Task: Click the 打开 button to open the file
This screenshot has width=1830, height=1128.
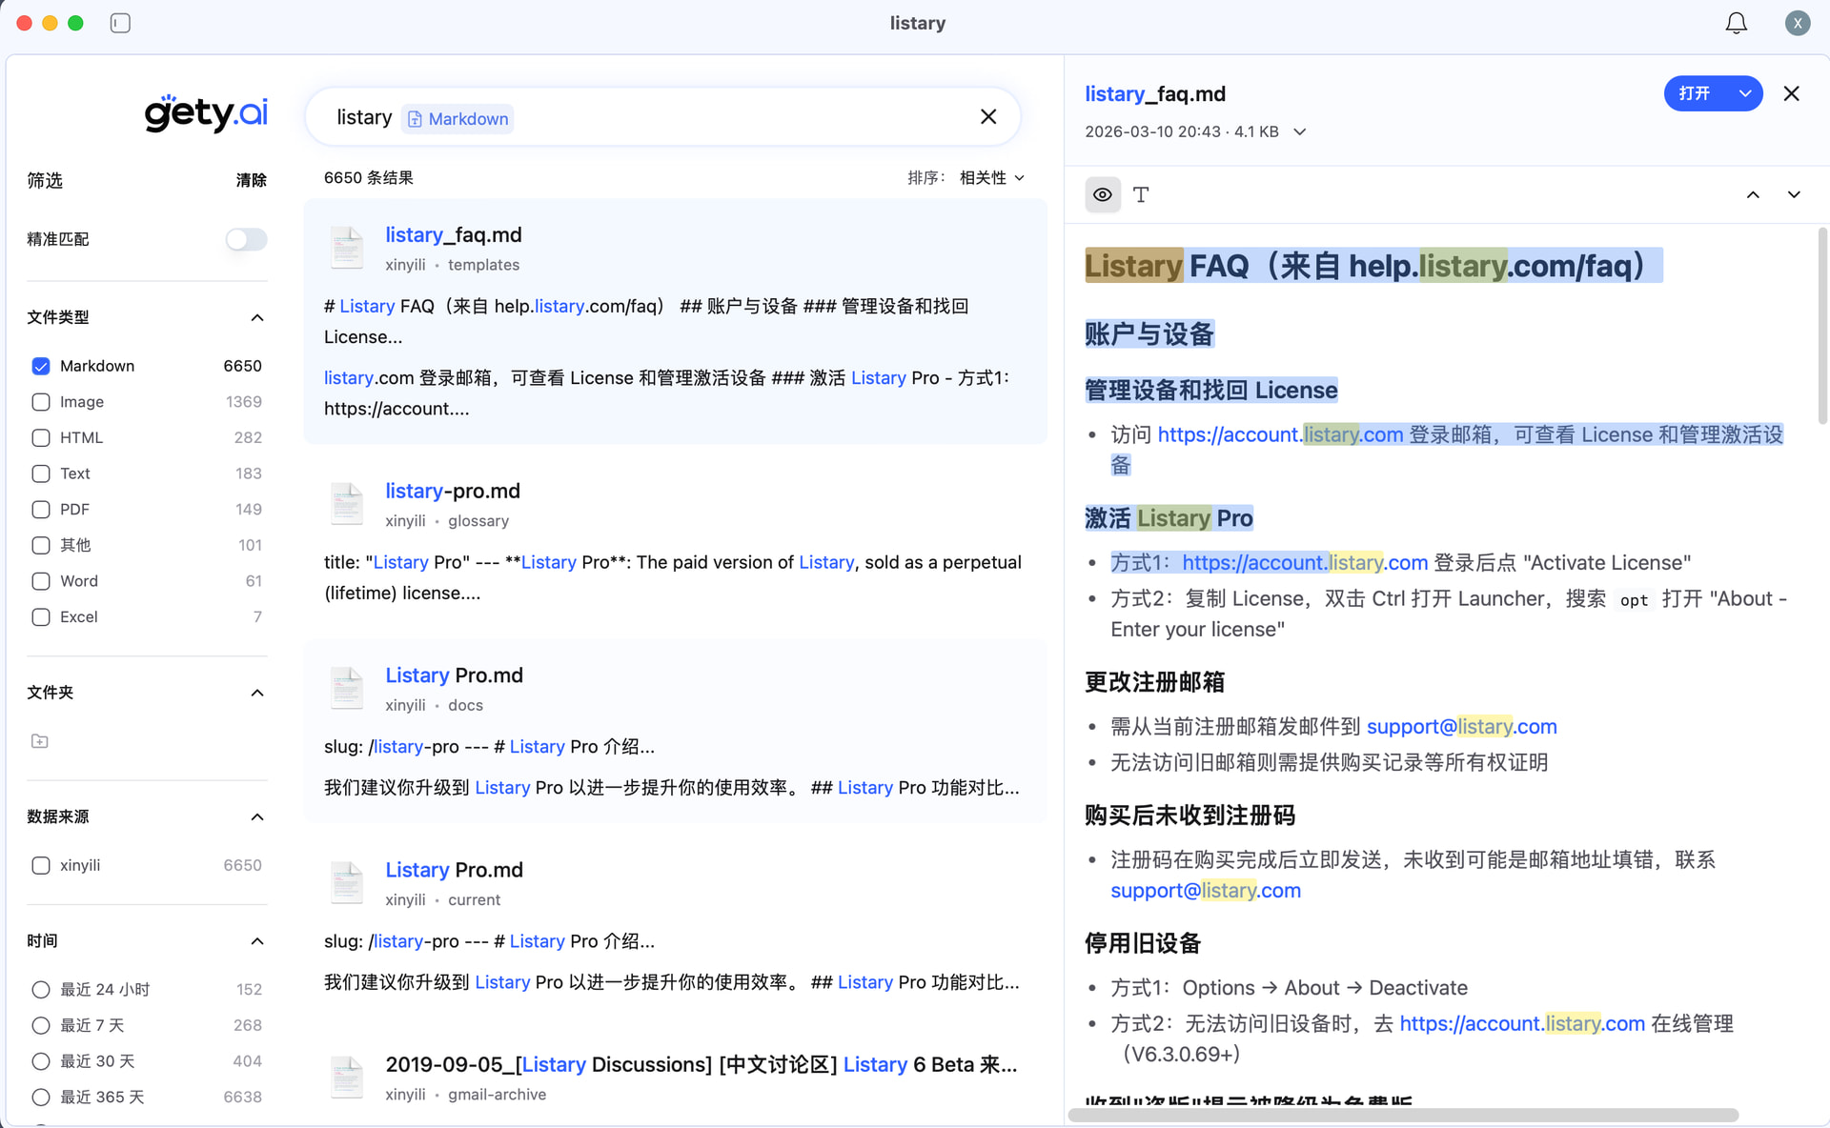Action: point(1695,93)
